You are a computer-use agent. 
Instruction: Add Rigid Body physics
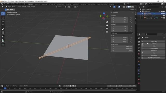pos(153,55)
